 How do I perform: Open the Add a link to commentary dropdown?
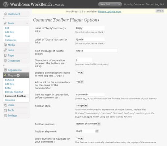coord(79,82)
